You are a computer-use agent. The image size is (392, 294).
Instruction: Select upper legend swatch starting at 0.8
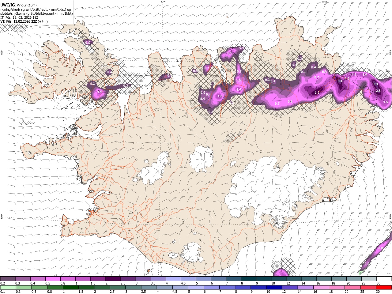(68, 279)
